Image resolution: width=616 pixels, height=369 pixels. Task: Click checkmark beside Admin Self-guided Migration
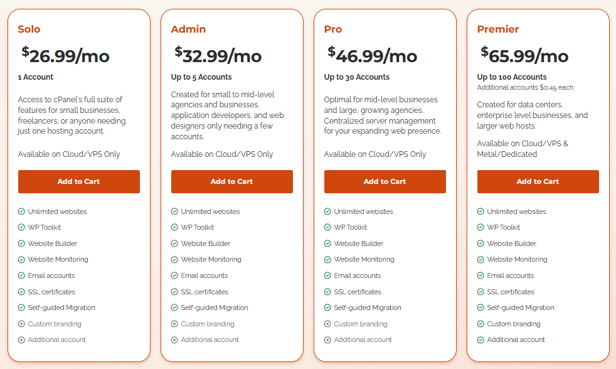coord(174,307)
